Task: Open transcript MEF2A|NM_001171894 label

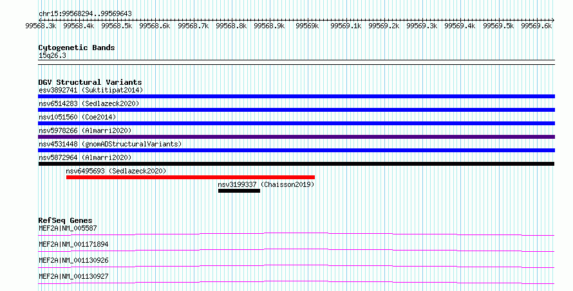Action: 73,244
